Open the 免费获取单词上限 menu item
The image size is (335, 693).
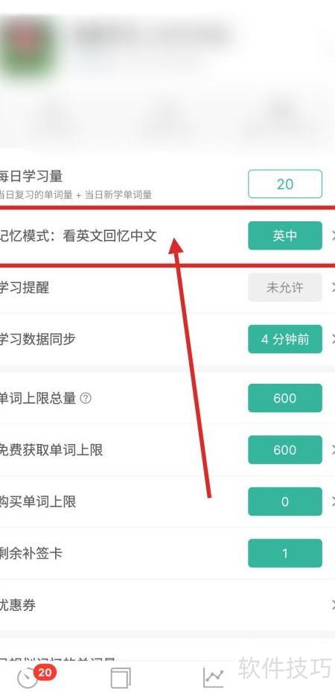point(167,450)
